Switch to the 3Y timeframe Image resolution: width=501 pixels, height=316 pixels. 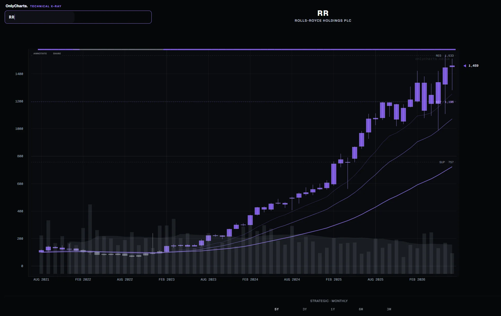coord(305,309)
